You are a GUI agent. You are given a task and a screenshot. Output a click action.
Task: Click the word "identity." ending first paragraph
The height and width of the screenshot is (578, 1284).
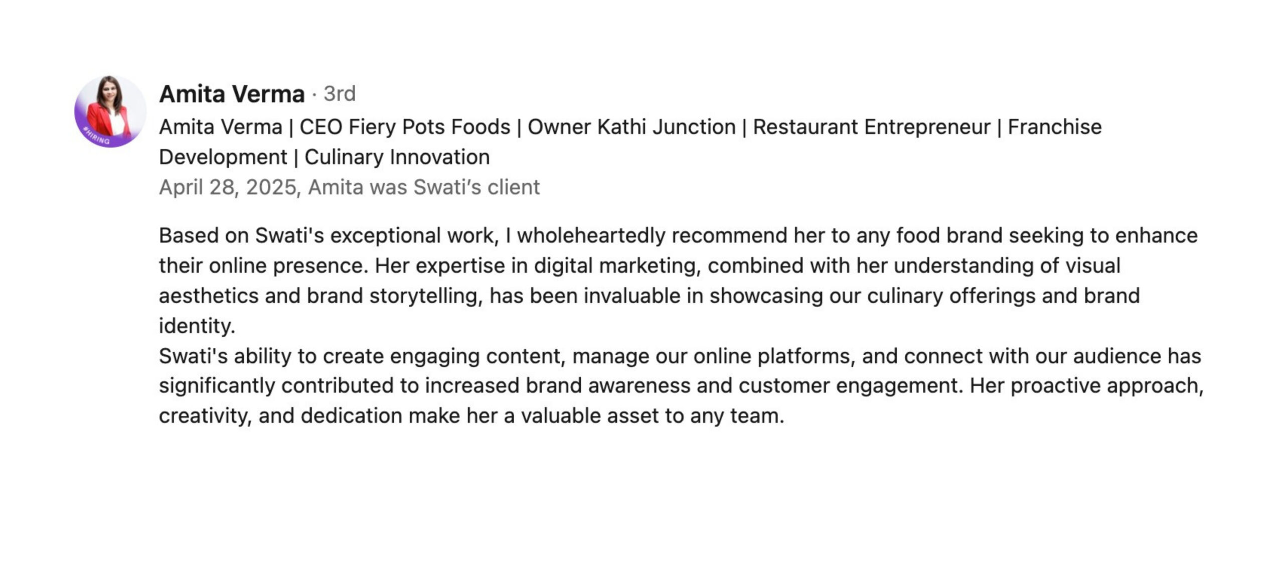[197, 326]
